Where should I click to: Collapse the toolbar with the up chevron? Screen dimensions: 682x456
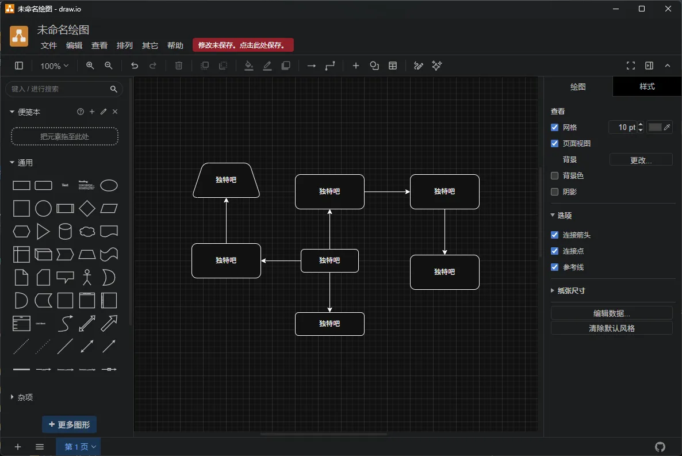(x=668, y=66)
